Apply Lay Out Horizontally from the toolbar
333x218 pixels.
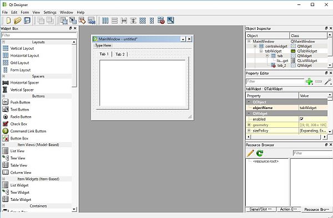[105, 20]
